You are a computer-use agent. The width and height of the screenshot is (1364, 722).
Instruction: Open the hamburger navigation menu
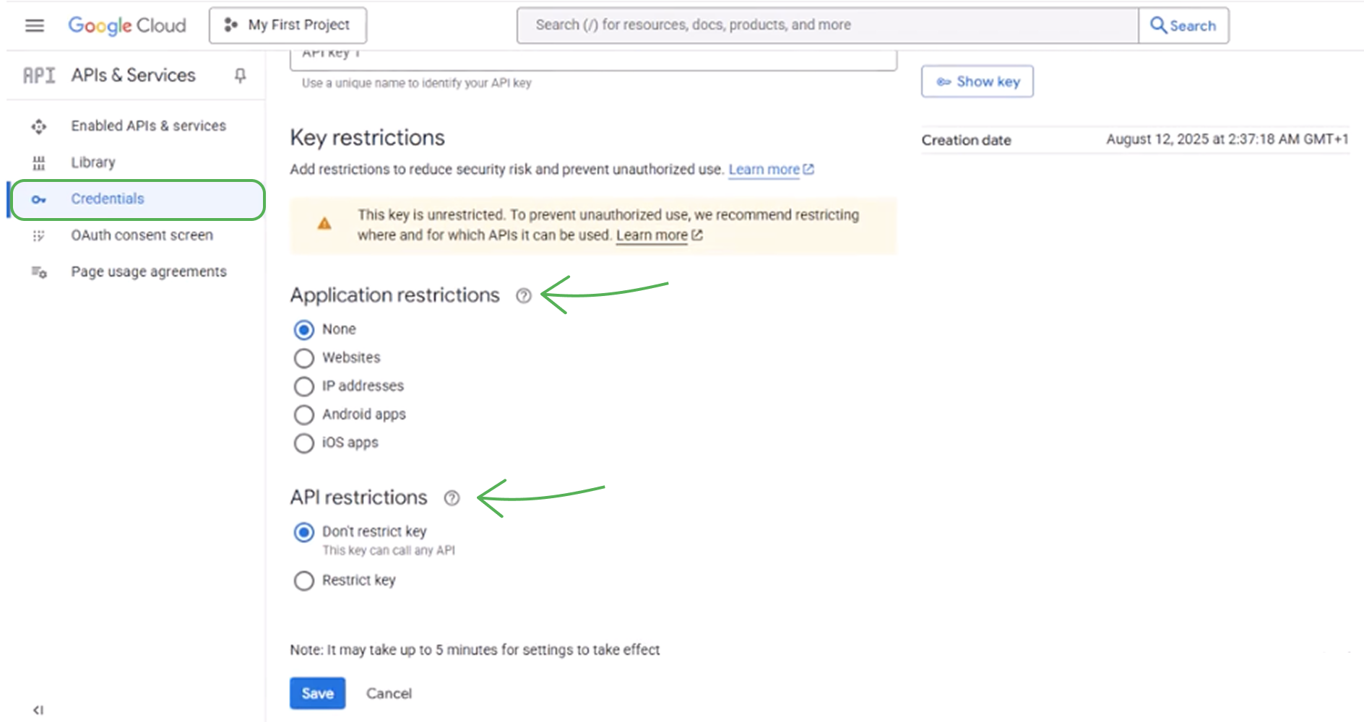click(x=34, y=25)
